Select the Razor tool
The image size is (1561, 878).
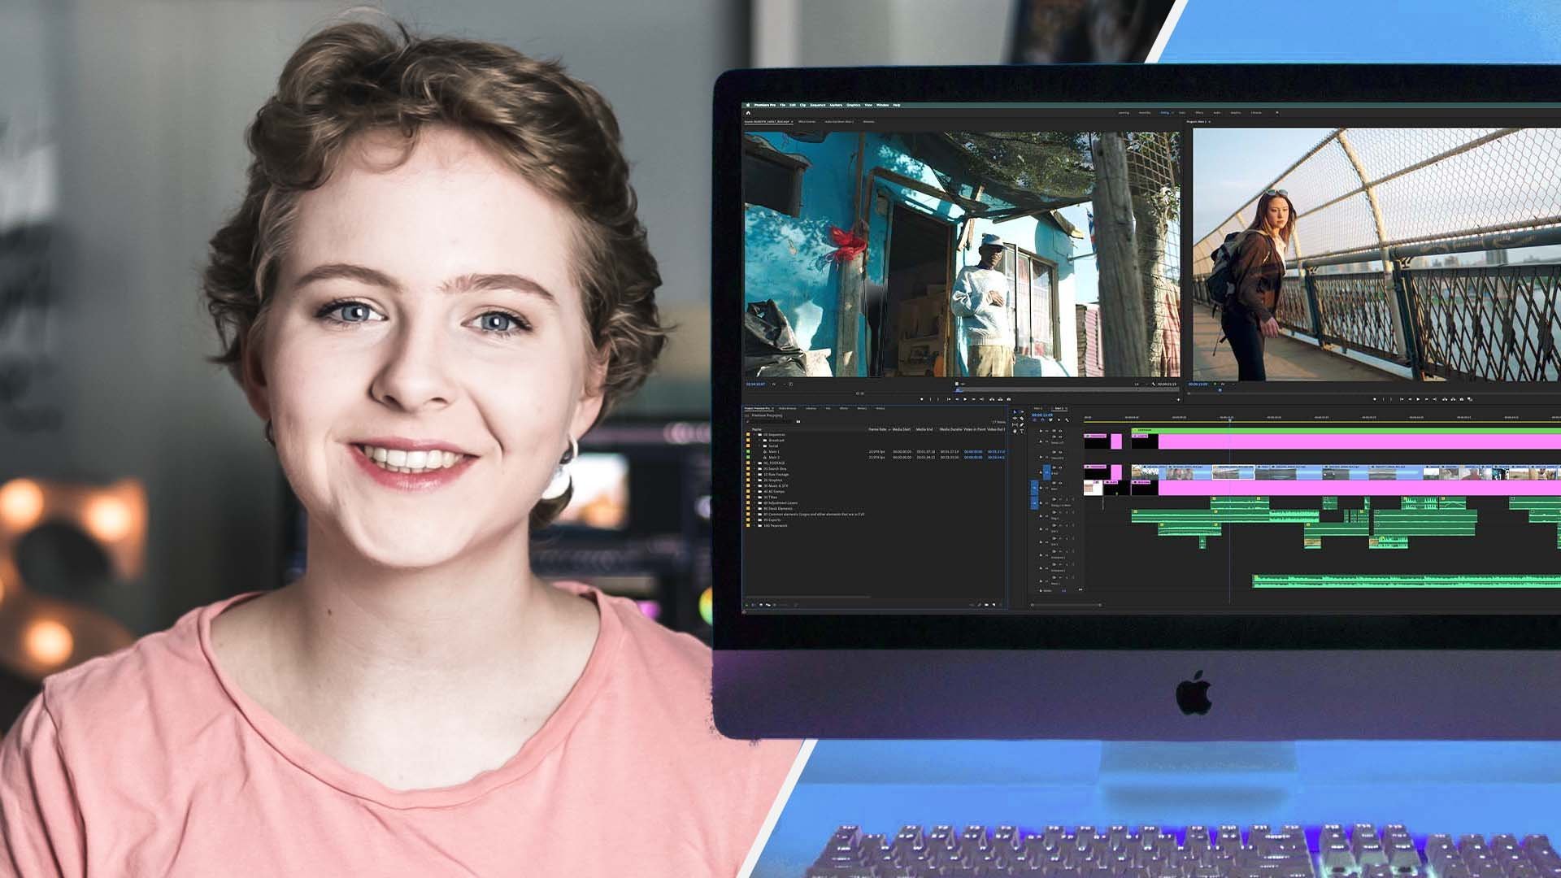click(1022, 419)
